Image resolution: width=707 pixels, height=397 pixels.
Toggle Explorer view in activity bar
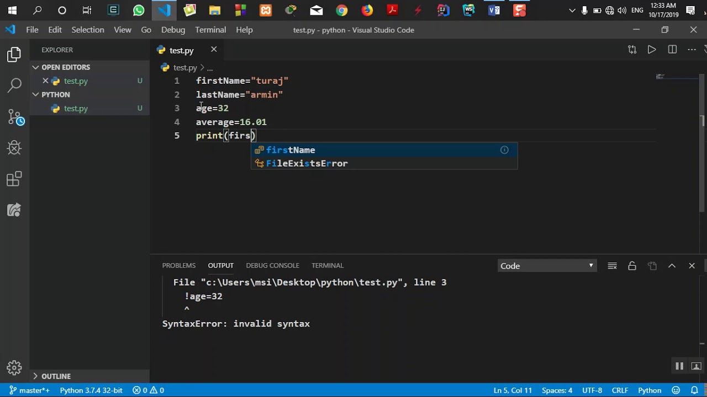tap(14, 54)
